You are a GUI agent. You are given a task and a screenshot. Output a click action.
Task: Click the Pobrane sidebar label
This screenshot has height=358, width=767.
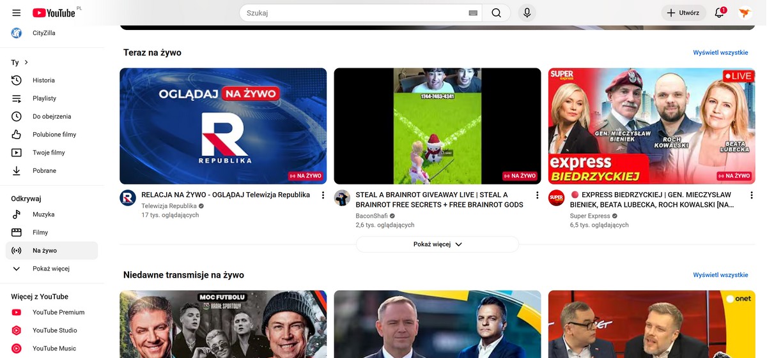click(x=45, y=170)
